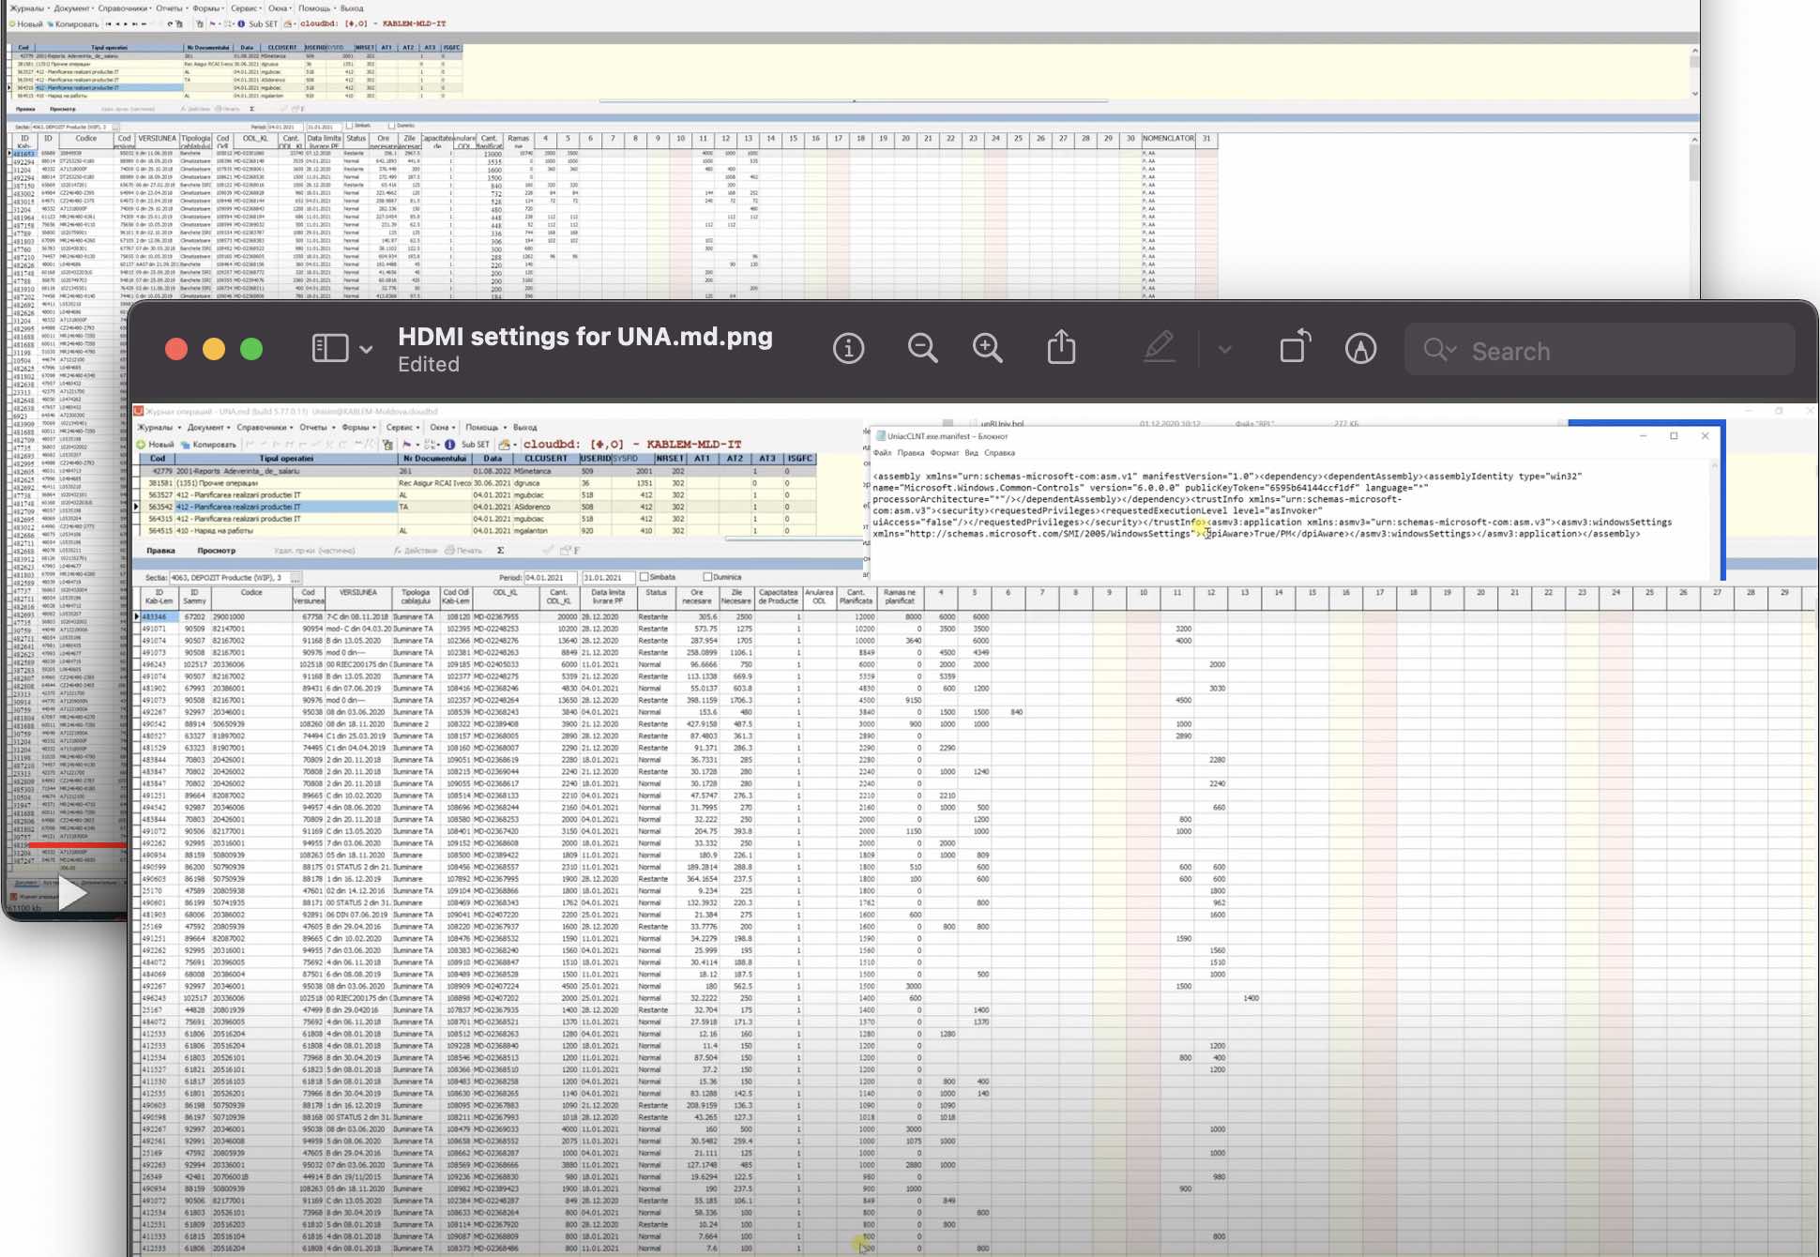Click the Preview Search field
The height and width of the screenshot is (1257, 1820).
pos(1600,351)
